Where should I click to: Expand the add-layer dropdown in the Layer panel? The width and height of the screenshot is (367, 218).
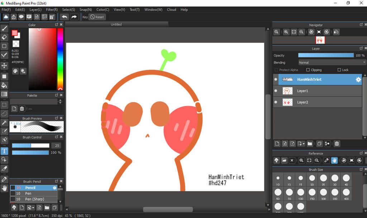pos(301,144)
